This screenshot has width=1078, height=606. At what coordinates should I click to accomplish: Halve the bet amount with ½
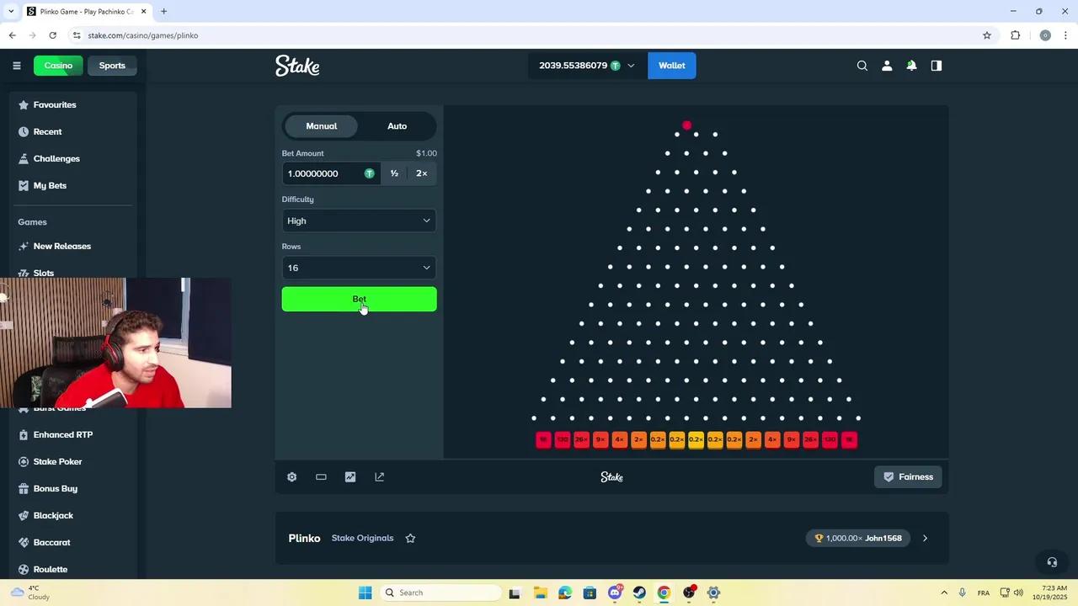coord(394,173)
